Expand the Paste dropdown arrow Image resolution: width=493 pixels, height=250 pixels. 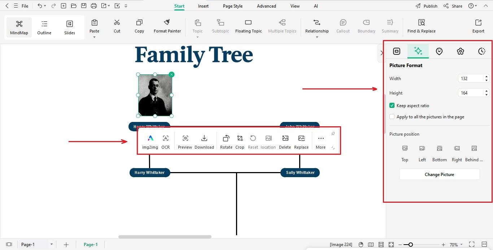[94, 37]
